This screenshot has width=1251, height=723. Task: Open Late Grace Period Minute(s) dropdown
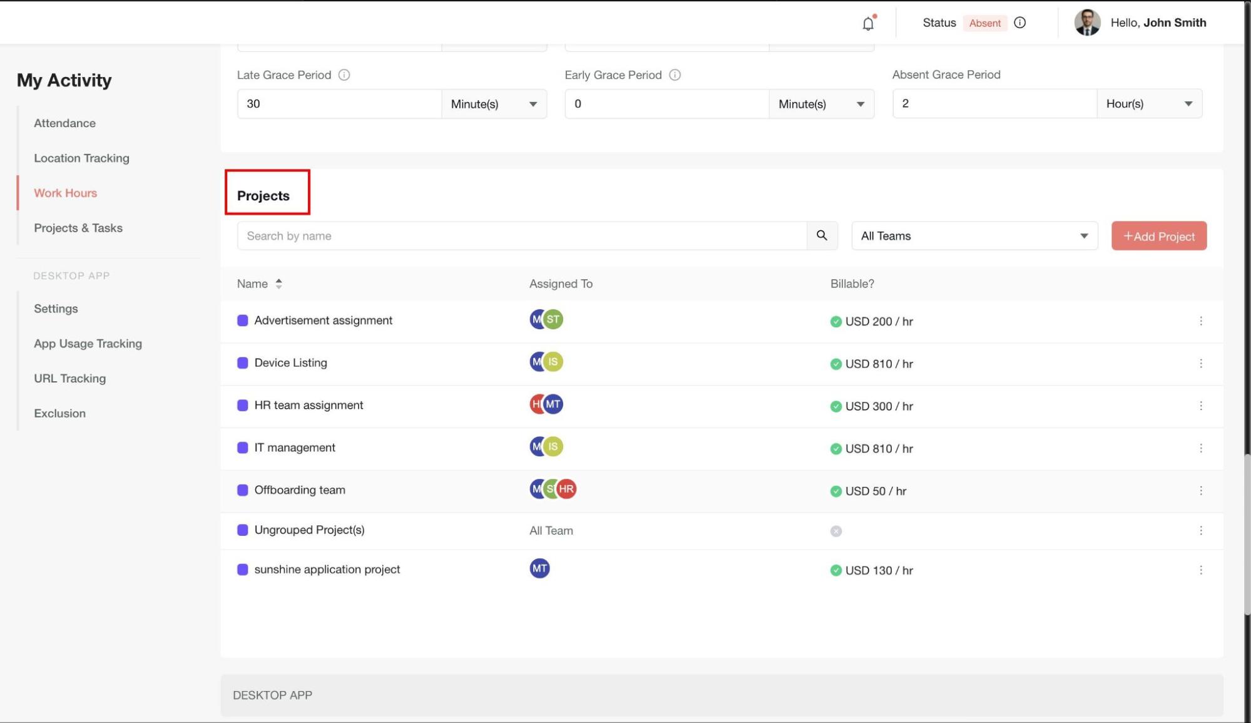point(494,104)
